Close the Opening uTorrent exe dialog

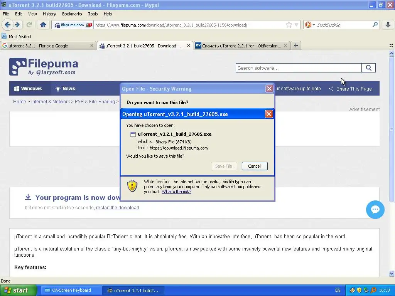click(269, 114)
